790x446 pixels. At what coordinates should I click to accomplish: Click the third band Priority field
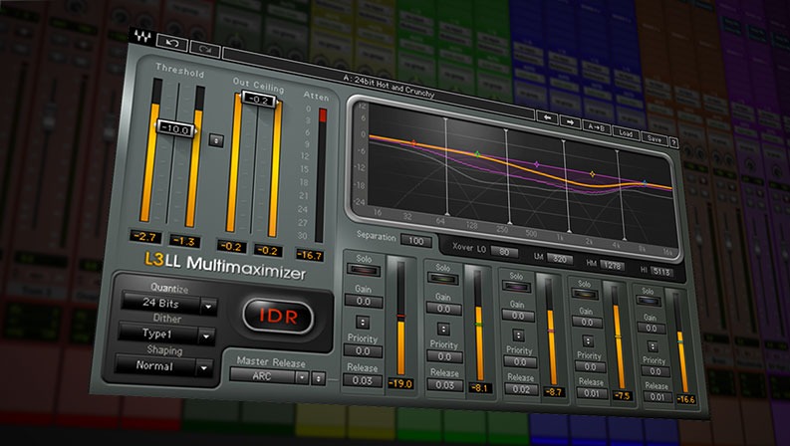tap(520, 362)
